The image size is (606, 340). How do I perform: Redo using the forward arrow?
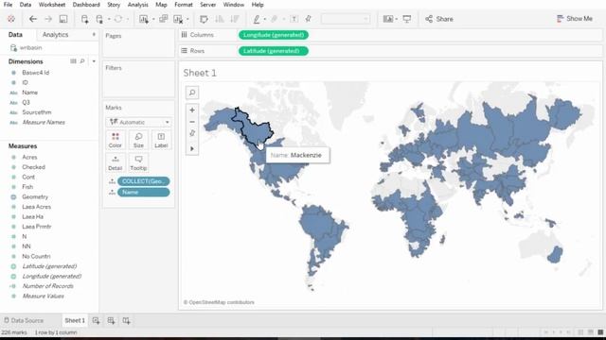point(48,19)
